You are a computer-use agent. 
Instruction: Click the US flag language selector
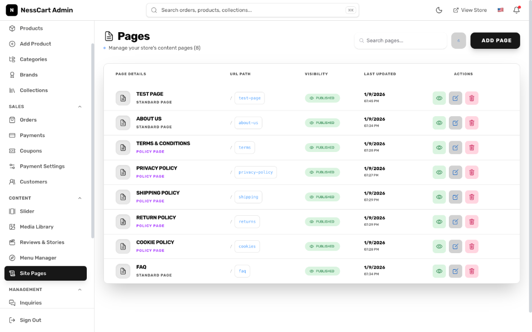pyautogui.click(x=500, y=9)
